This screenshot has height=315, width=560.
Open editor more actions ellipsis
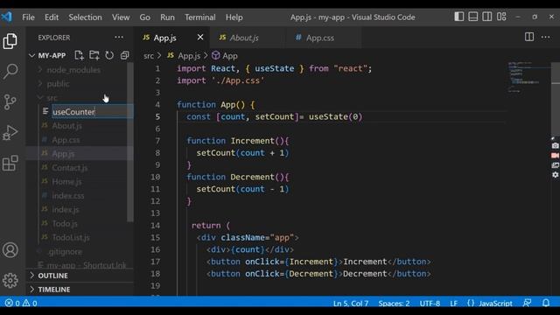pos(545,37)
